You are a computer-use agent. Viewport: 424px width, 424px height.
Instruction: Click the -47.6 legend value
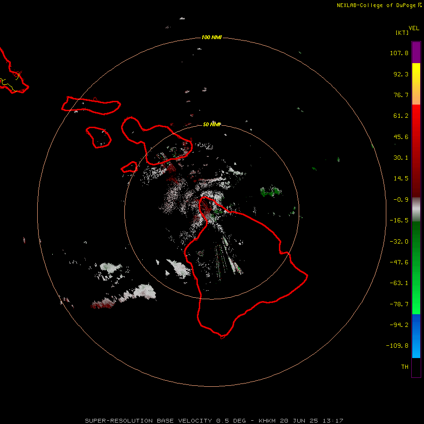399,262
